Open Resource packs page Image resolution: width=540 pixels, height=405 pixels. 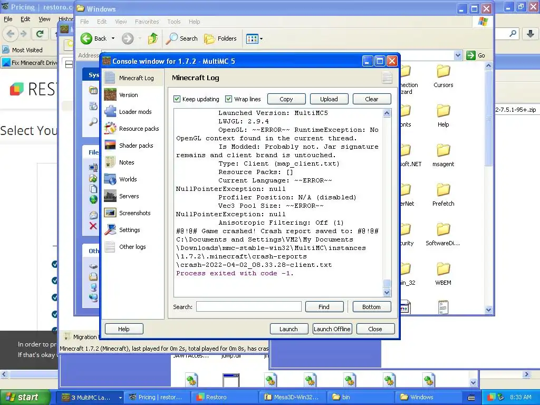[x=133, y=129]
